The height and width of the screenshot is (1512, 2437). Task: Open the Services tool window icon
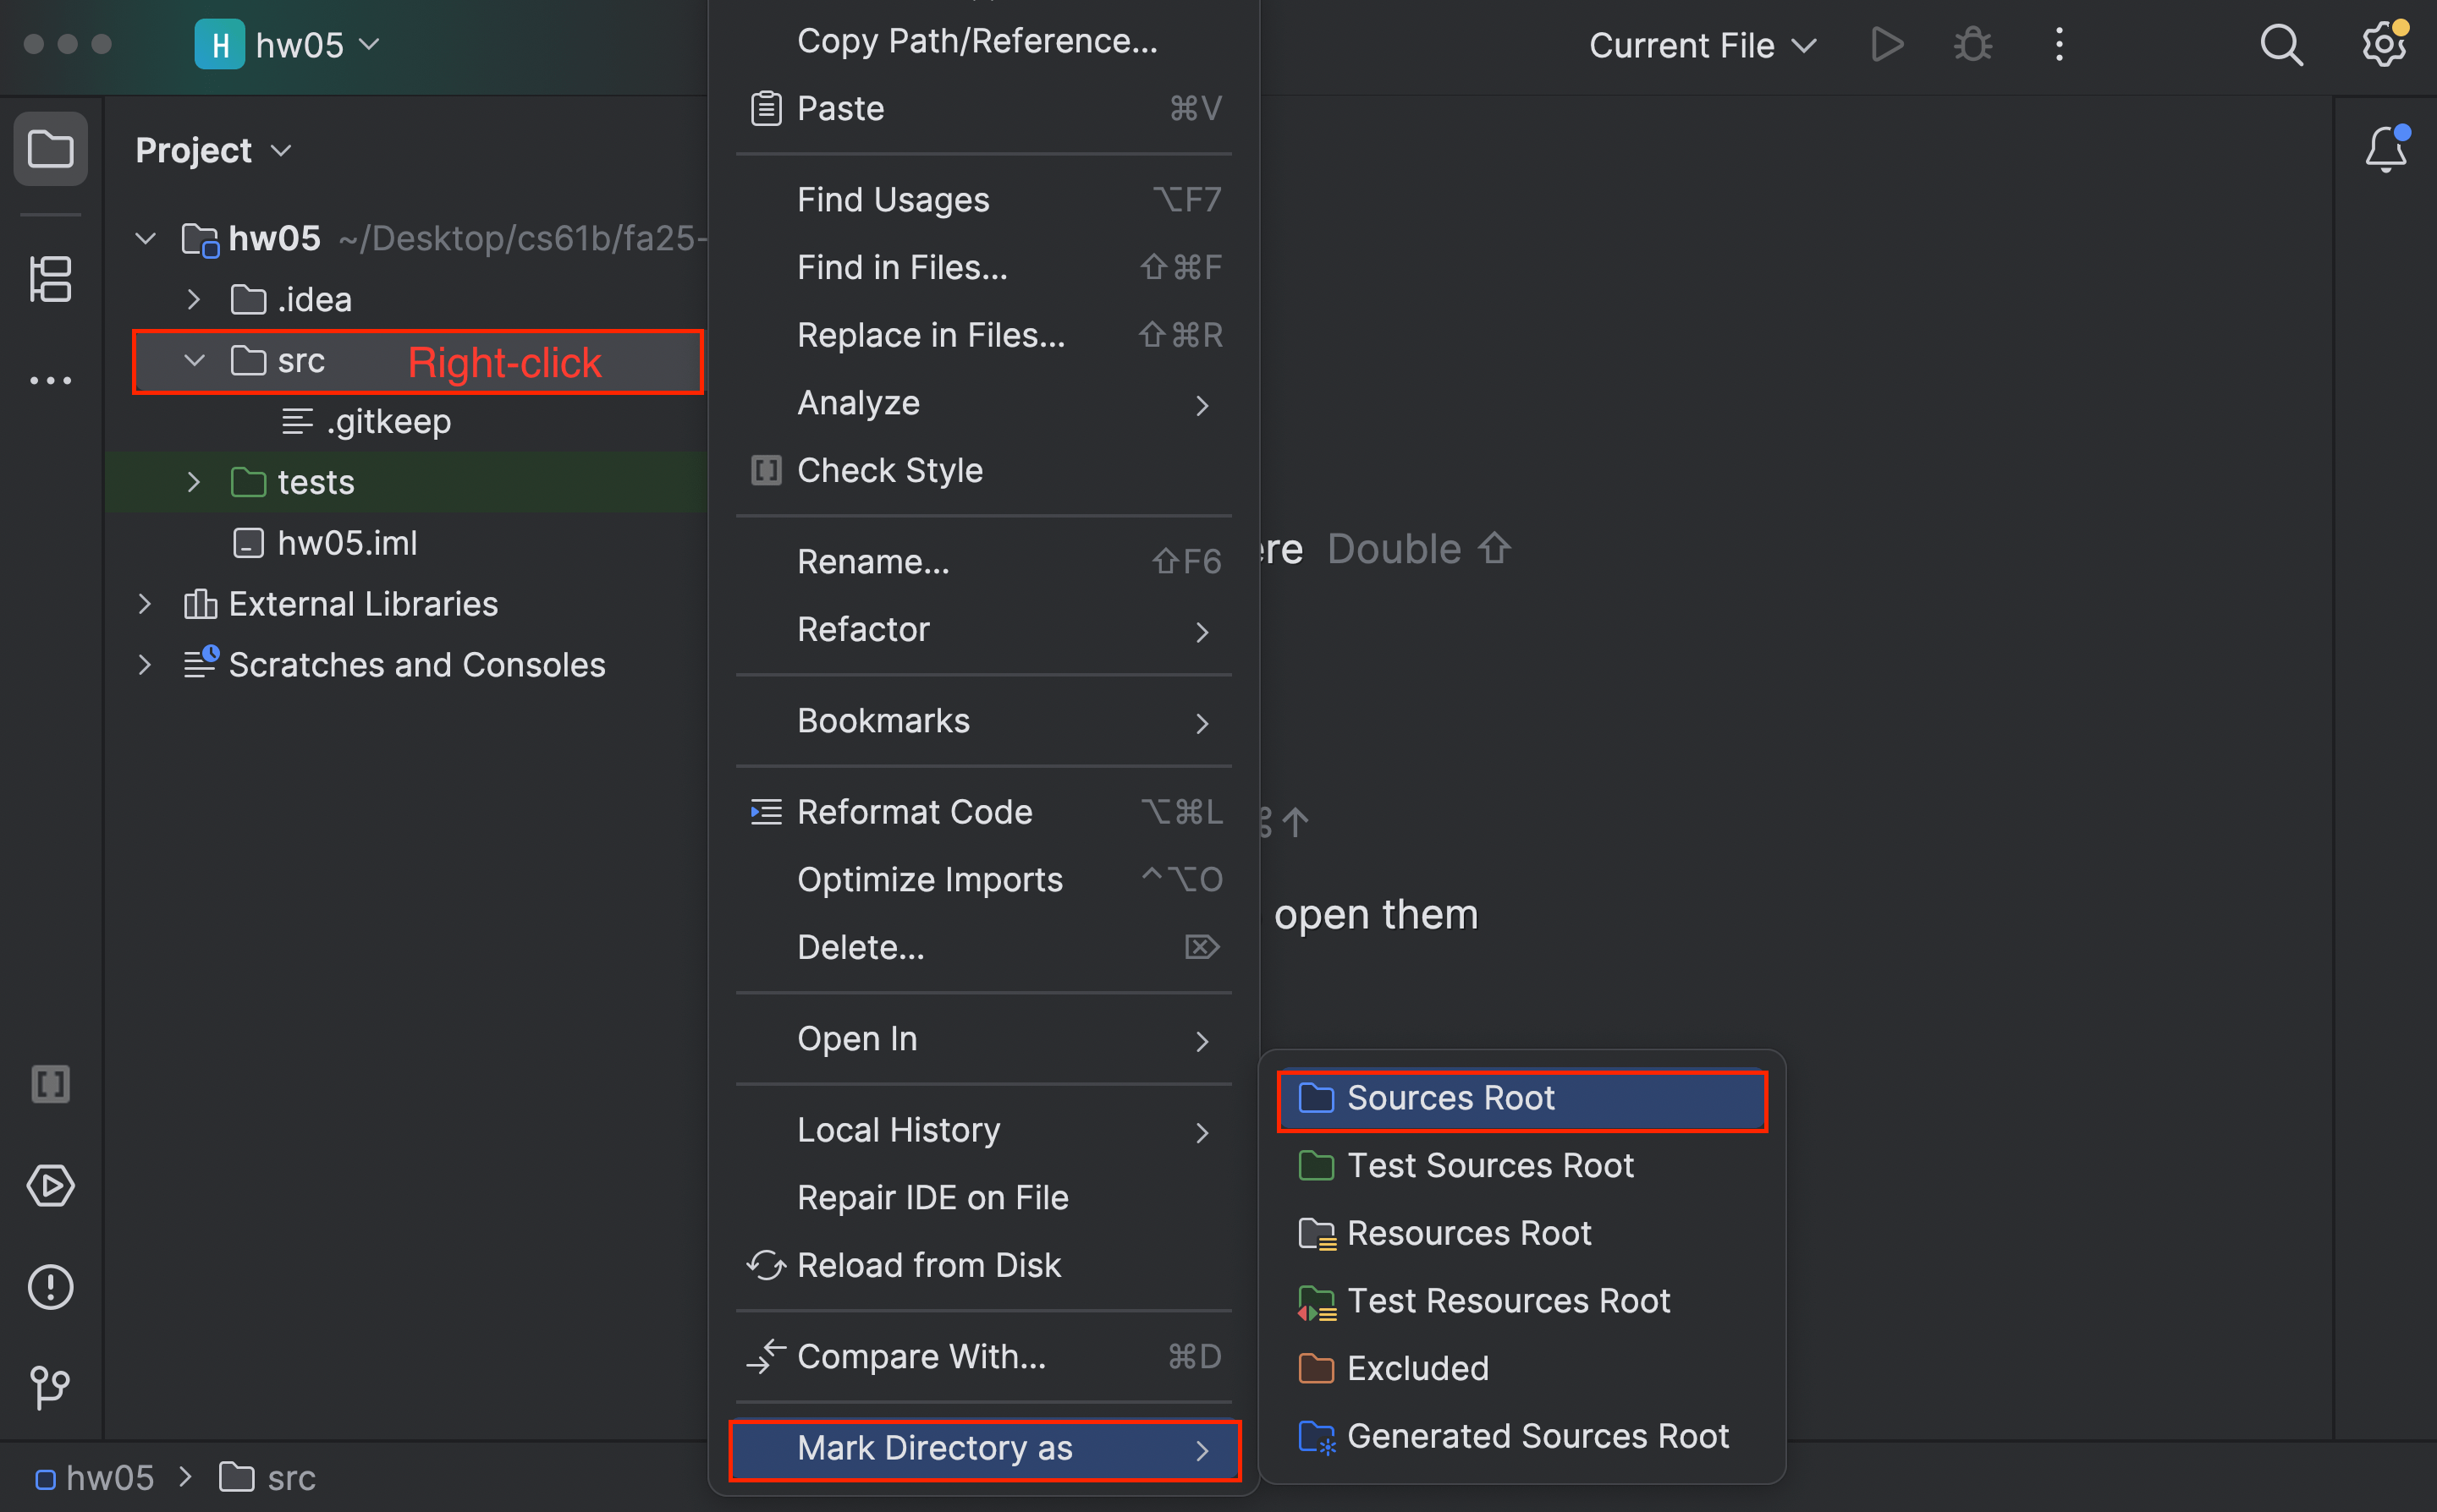click(x=50, y=1186)
